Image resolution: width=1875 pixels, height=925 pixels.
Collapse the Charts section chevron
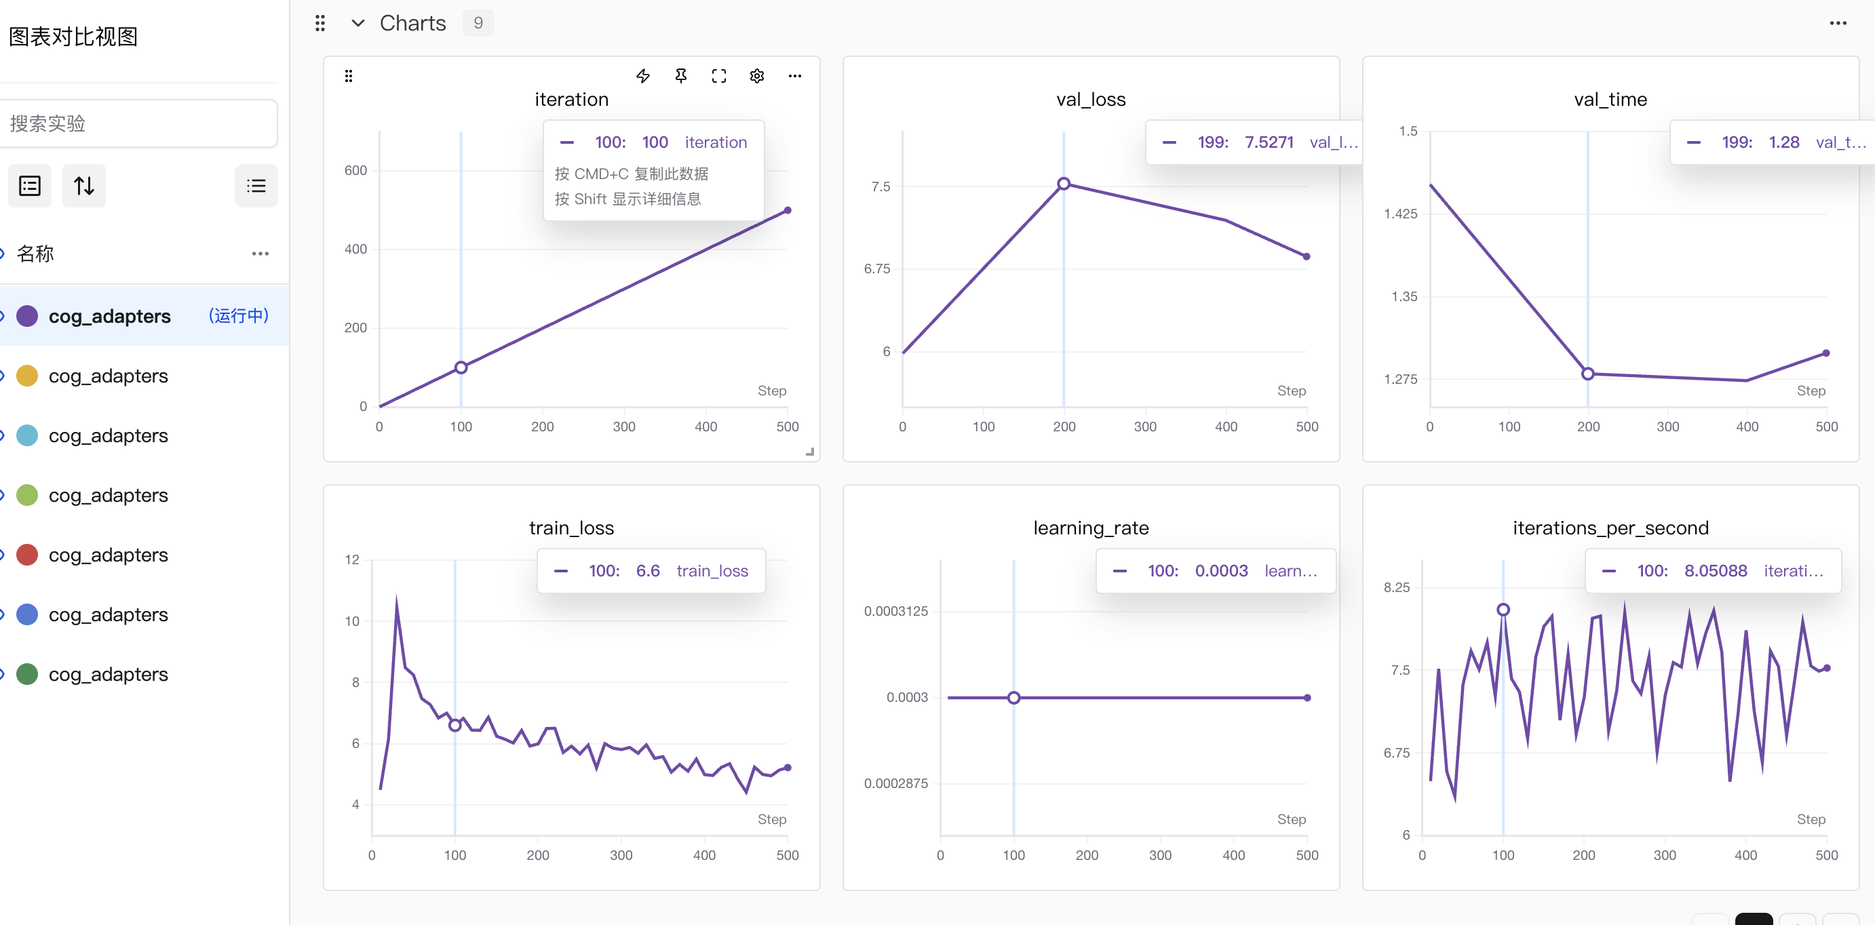(x=357, y=23)
